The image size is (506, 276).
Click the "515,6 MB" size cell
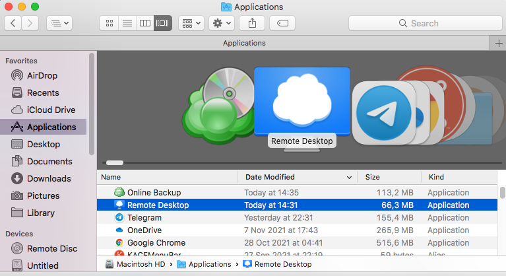[x=395, y=243]
